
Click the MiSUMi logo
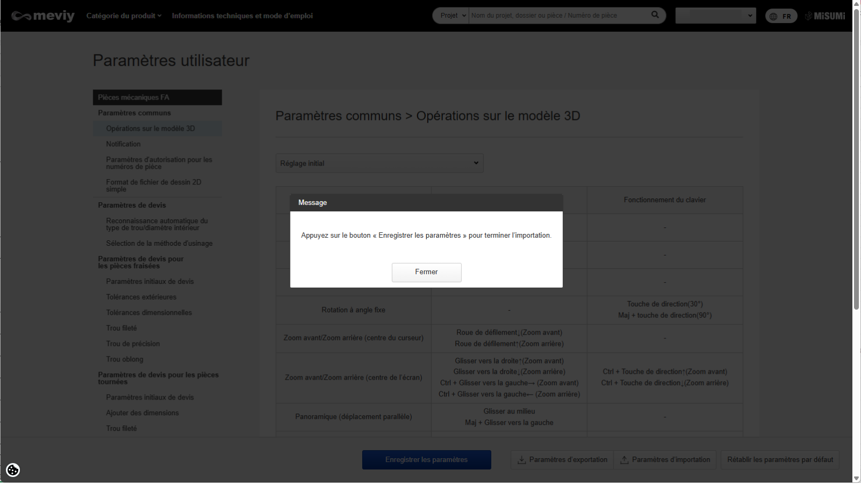(x=825, y=16)
